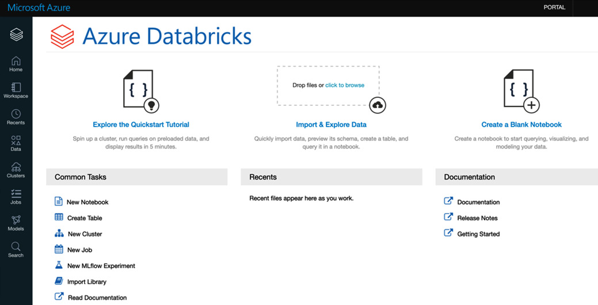
Task: Open Workspace from the sidebar
Action: [16, 90]
